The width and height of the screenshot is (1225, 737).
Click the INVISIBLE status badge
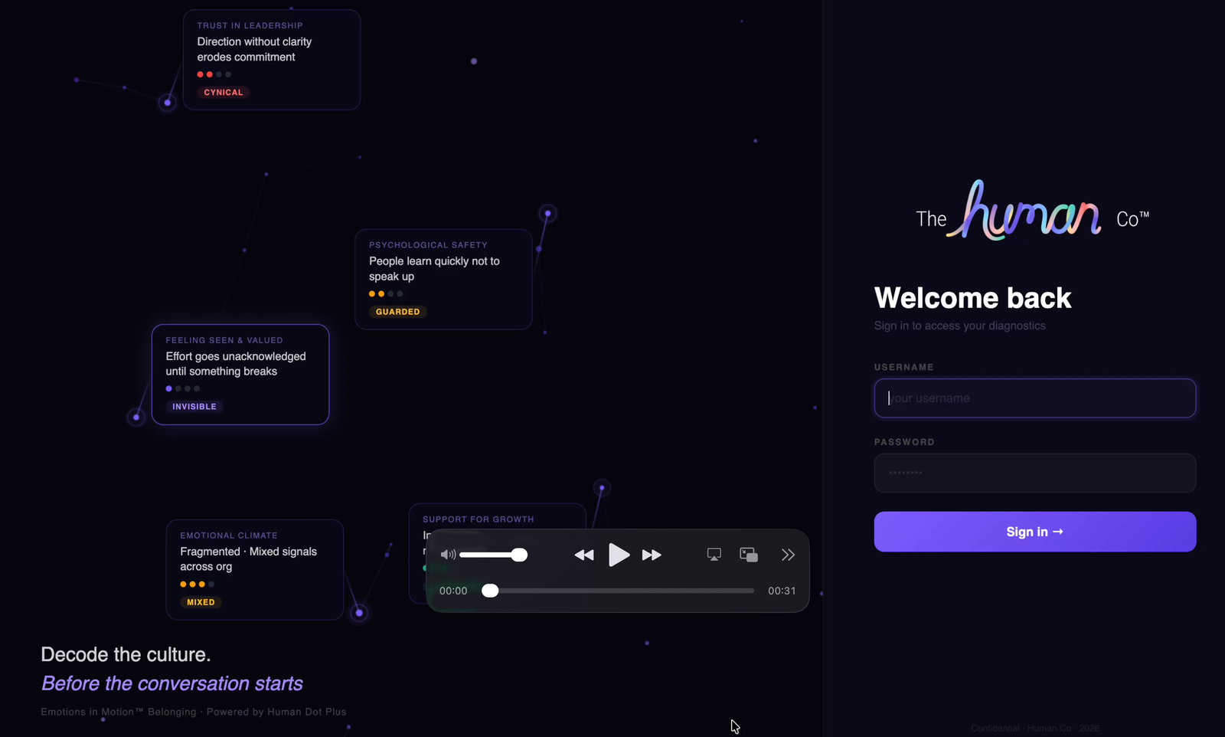pos(194,407)
